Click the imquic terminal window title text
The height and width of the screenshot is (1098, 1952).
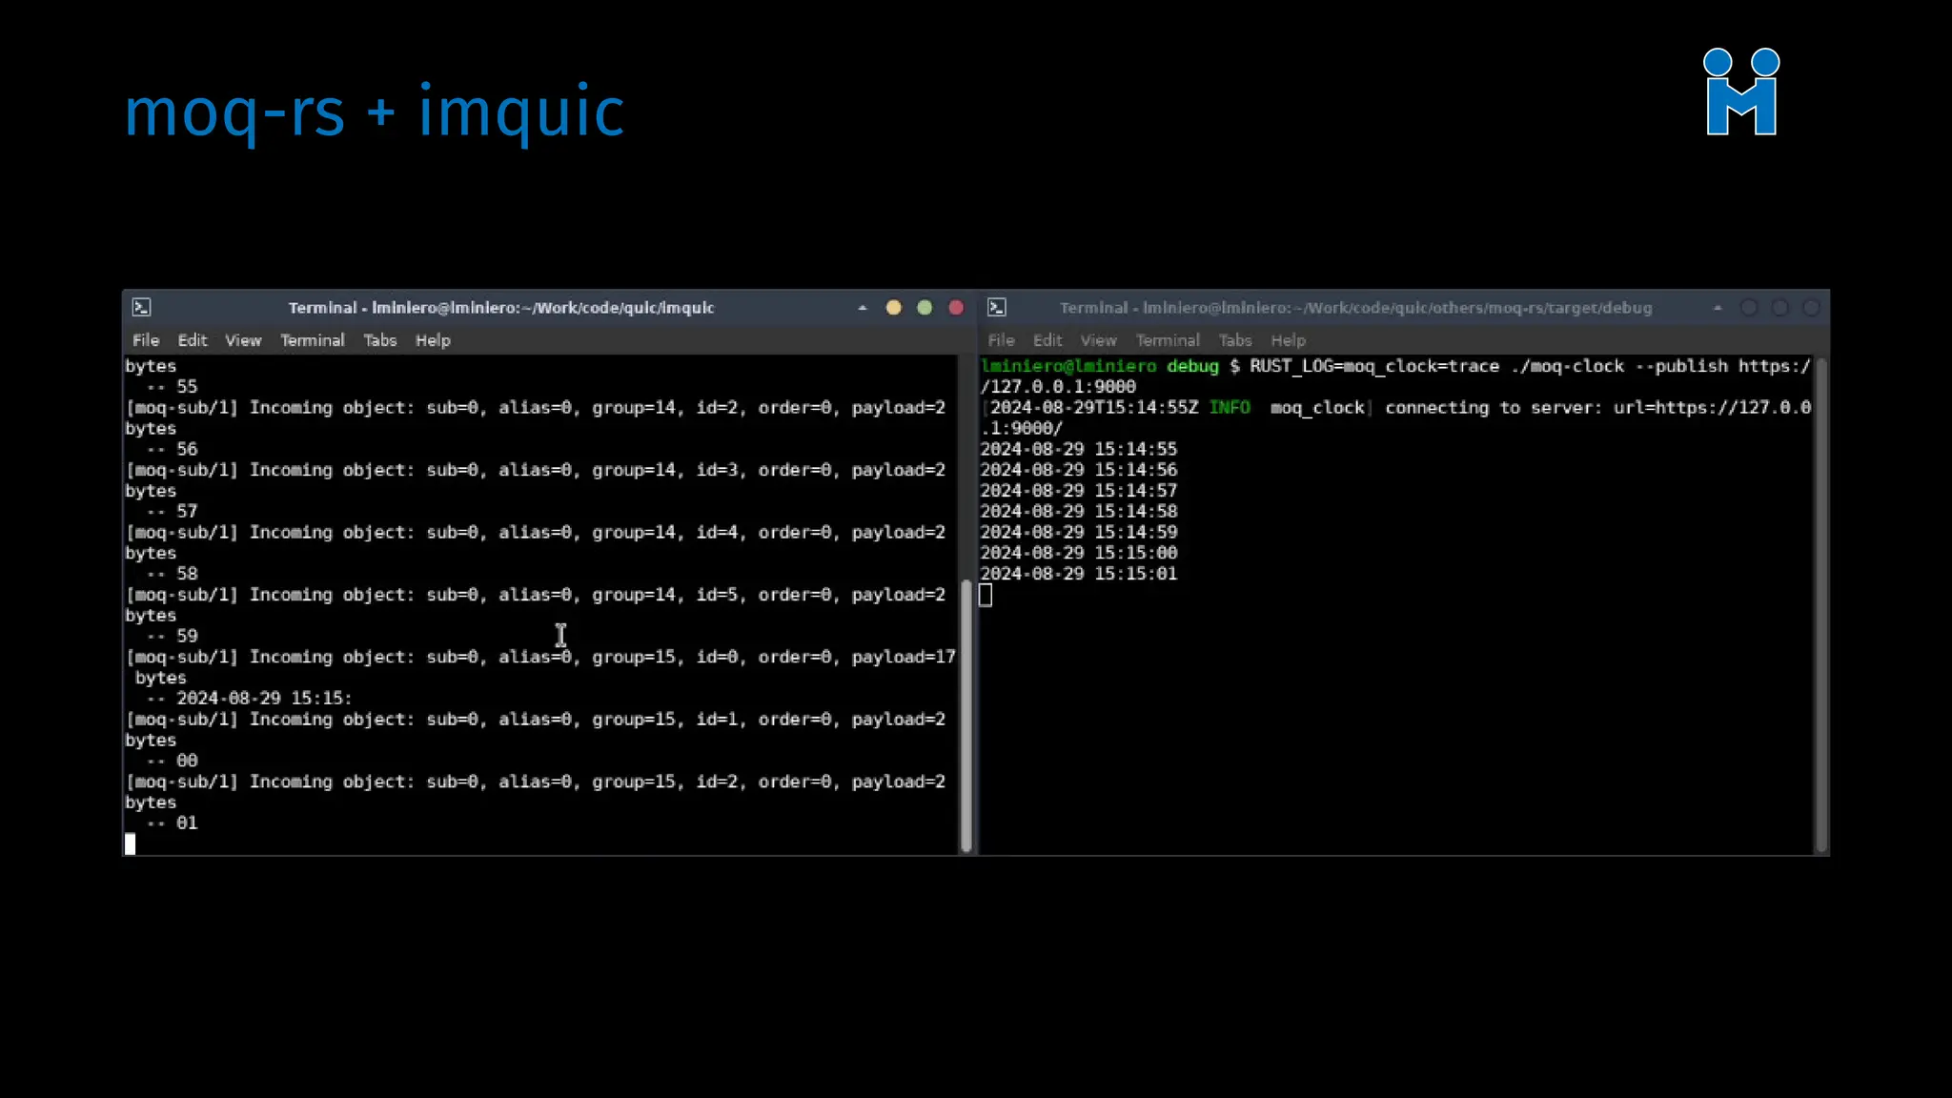501,308
